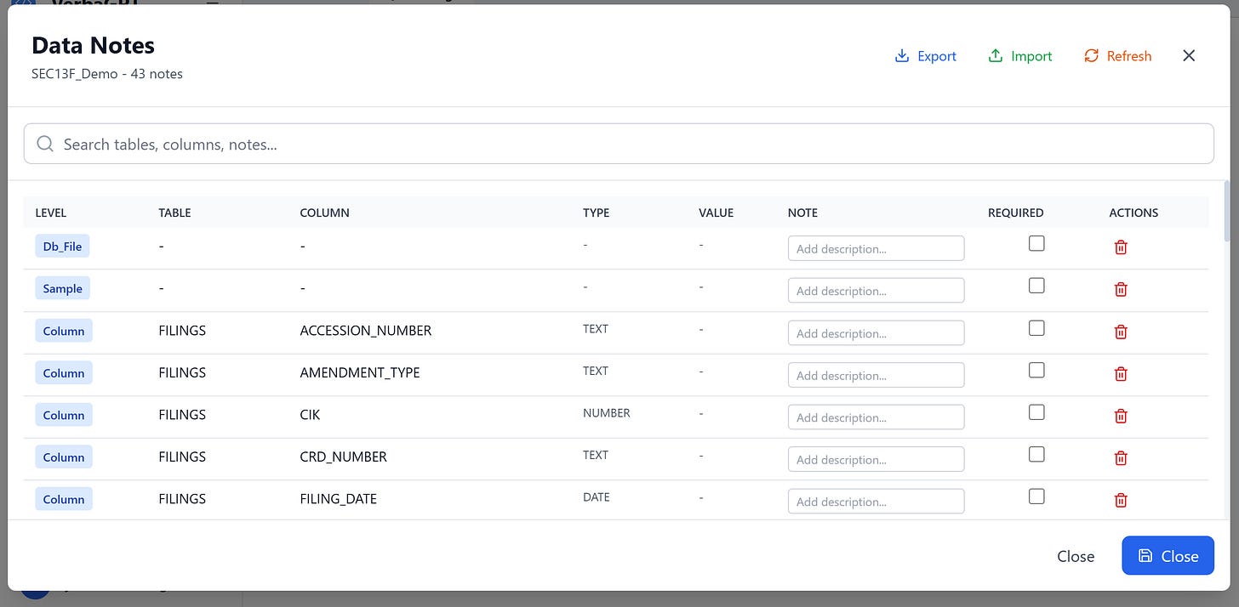Select the Sample level badge
The image size is (1239, 607).
(x=63, y=288)
